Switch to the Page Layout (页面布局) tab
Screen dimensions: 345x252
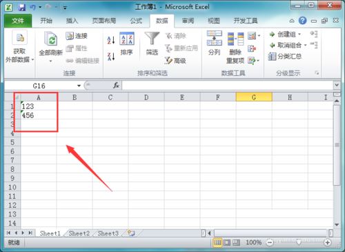click(x=103, y=21)
